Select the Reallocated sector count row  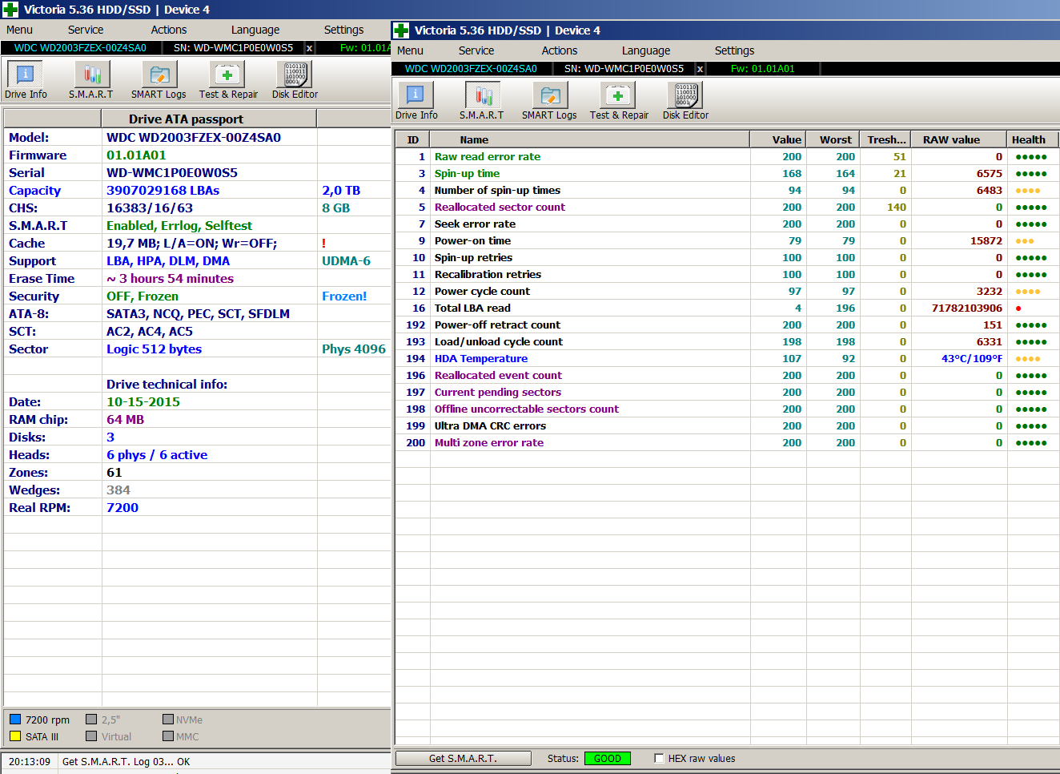click(500, 208)
